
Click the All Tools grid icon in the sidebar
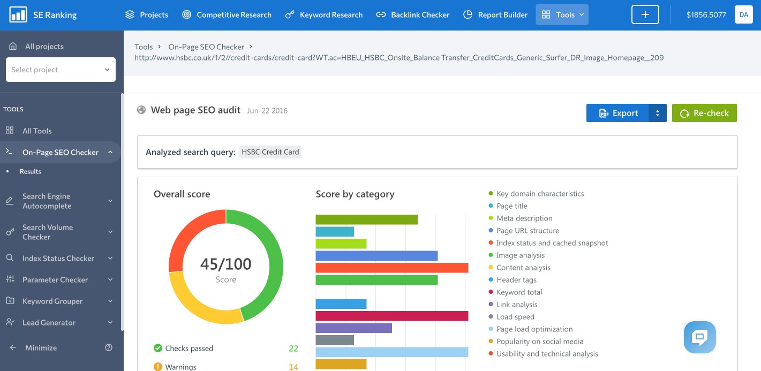10,130
